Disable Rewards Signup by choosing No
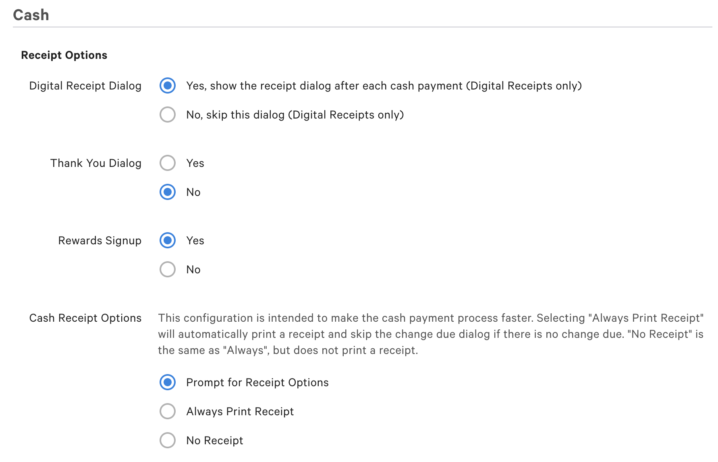 tap(167, 269)
